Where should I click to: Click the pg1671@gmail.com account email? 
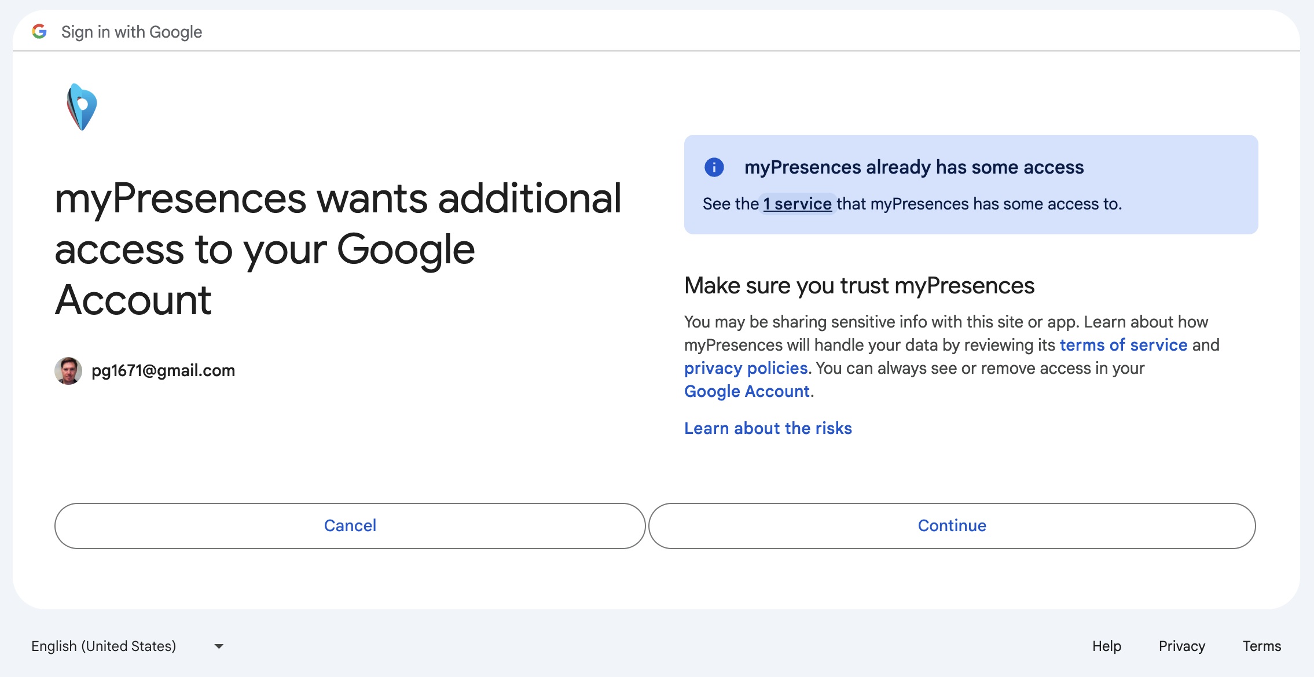163,370
